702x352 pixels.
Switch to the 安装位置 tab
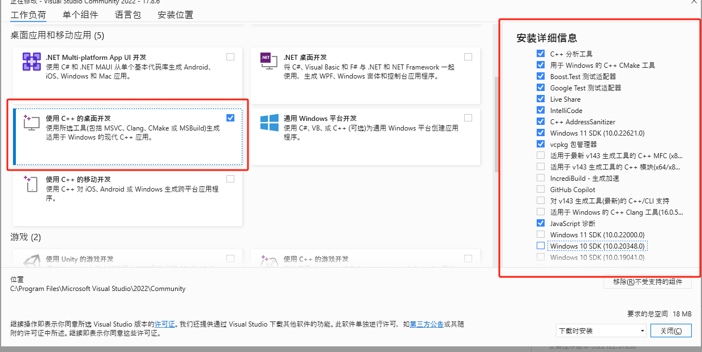pos(175,15)
